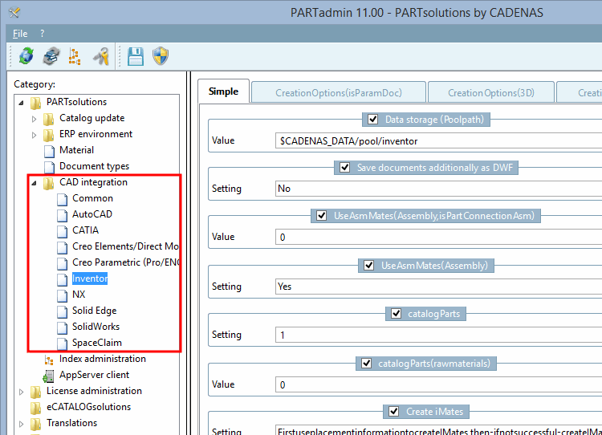Click the UseAsmMates(Assembly) setting field showing Yes
Viewport: 602px width, 435px height.
438,287
